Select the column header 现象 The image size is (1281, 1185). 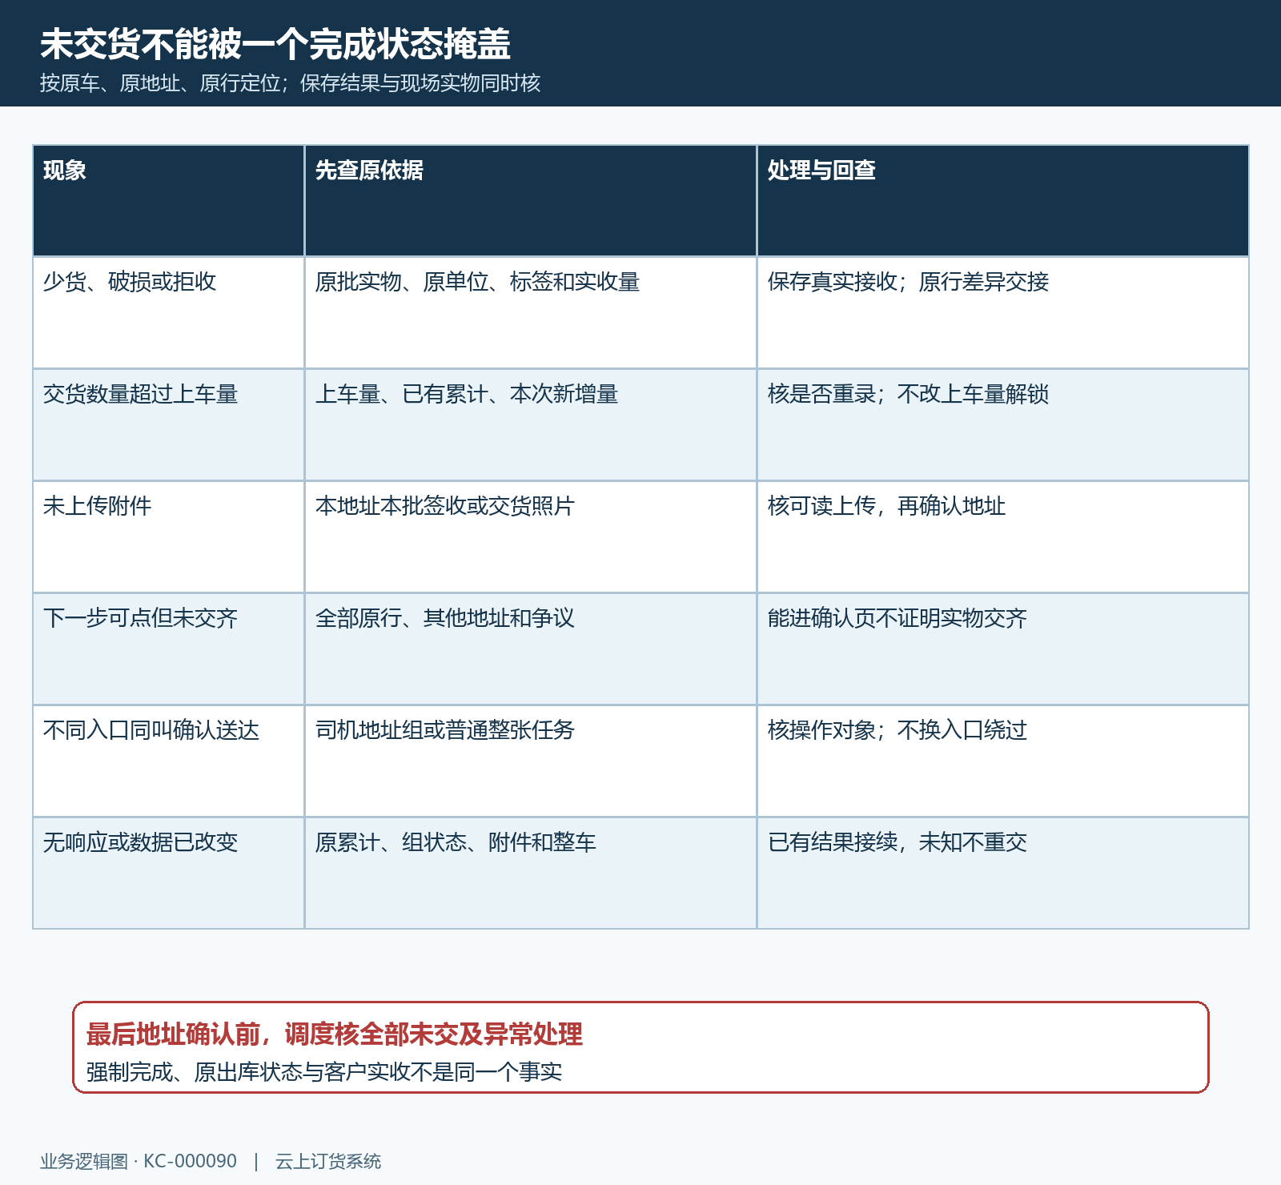[x=168, y=201]
